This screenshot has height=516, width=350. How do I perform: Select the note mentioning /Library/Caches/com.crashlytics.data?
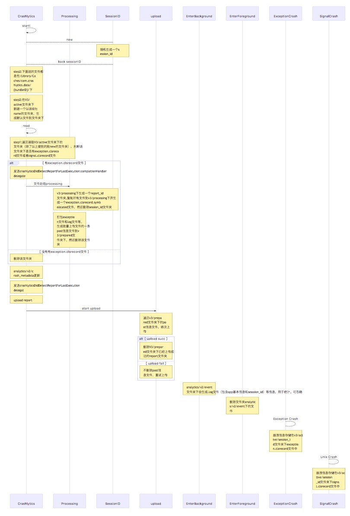click(x=26, y=80)
